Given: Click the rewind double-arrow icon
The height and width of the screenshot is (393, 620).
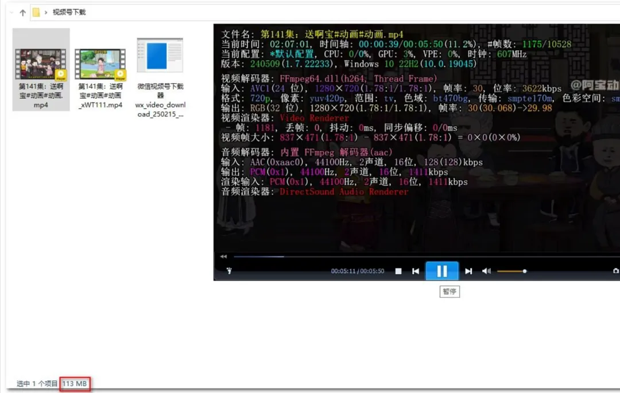Looking at the screenshot, I should point(223,256).
